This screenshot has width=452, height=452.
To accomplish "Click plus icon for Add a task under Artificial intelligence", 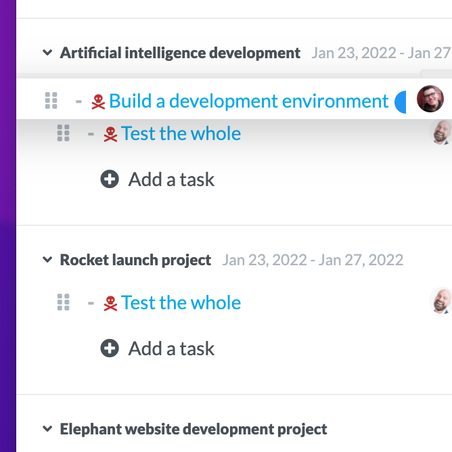I will tap(110, 179).
